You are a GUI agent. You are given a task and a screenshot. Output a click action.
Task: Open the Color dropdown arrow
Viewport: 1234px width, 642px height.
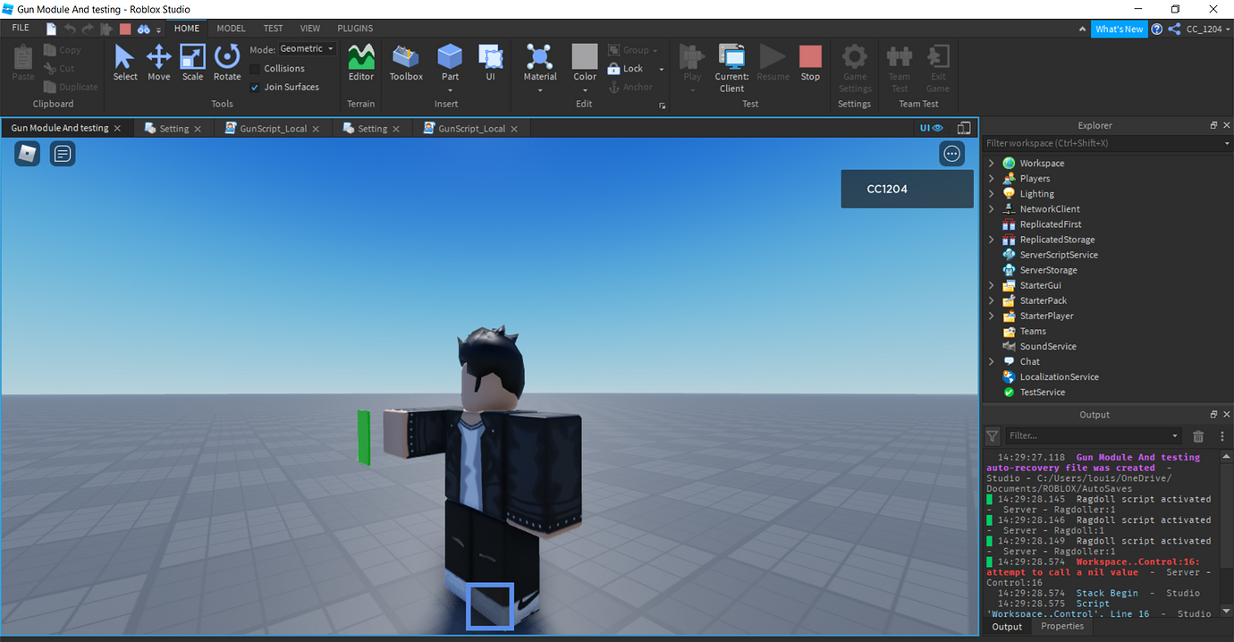coord(585,89)
